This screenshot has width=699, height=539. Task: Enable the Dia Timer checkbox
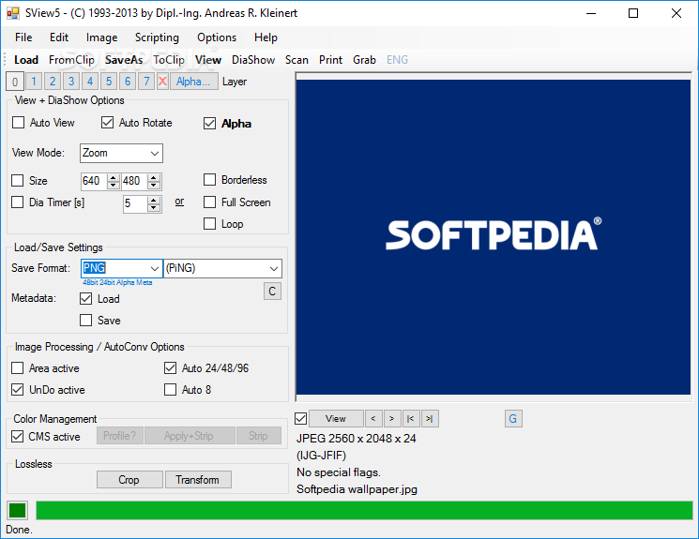(18, 202)
